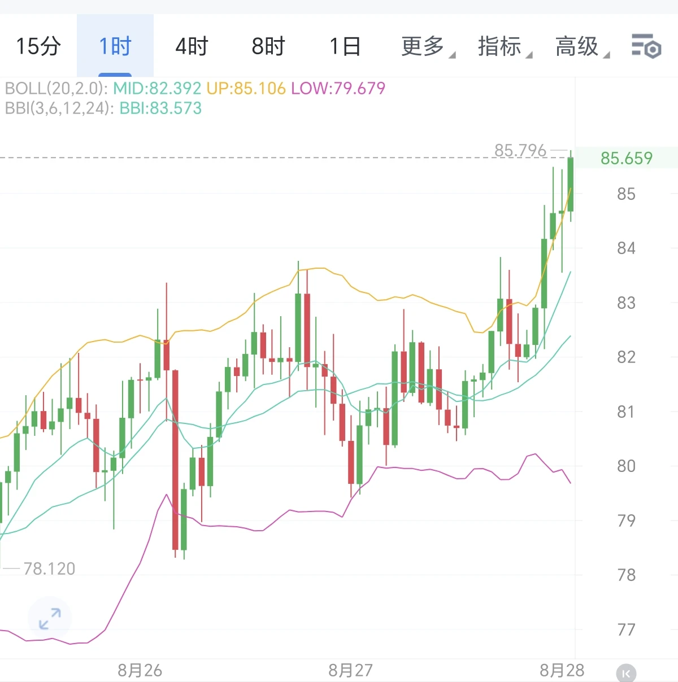The image size is (678, 682).
Task: Click the UP:85.106 value
Action: (x=246, y=88)
